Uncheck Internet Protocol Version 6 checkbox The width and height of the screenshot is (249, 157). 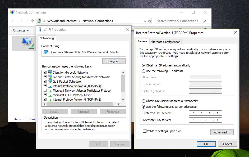point(45,99)
